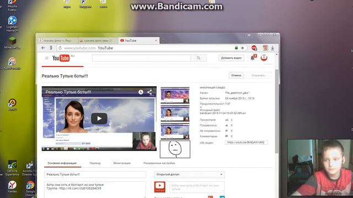Open the Mozilla Firefox desktop shortcut

(12, 5)
